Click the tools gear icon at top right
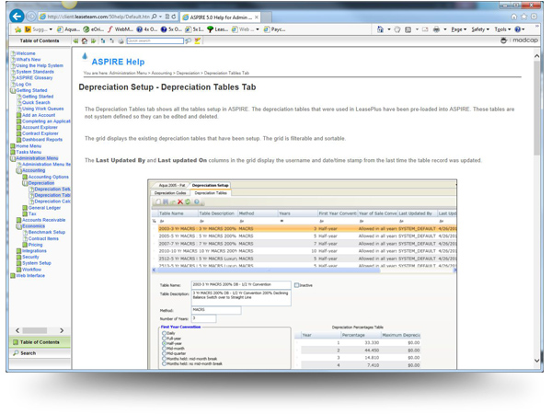This screenshot has height=414, width=552. 534,17
